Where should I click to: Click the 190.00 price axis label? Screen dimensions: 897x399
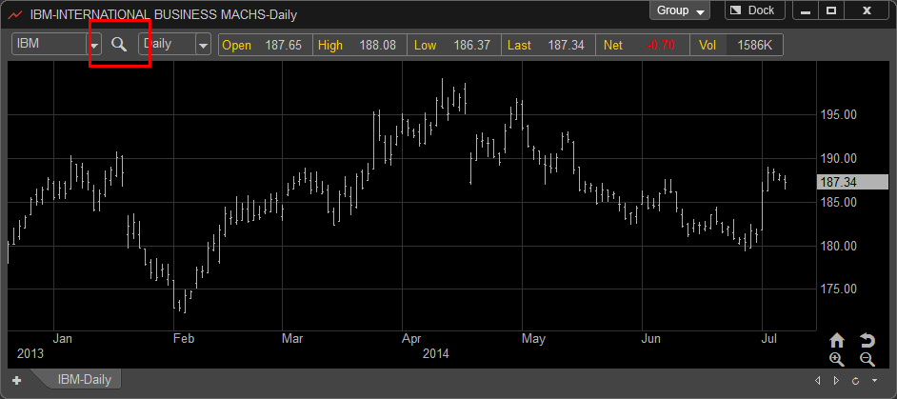838,159
